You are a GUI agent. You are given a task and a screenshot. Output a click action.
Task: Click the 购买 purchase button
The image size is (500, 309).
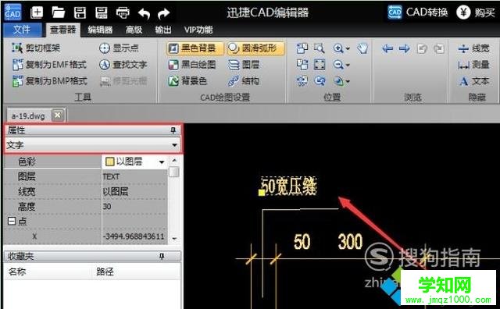pos(476,12)
